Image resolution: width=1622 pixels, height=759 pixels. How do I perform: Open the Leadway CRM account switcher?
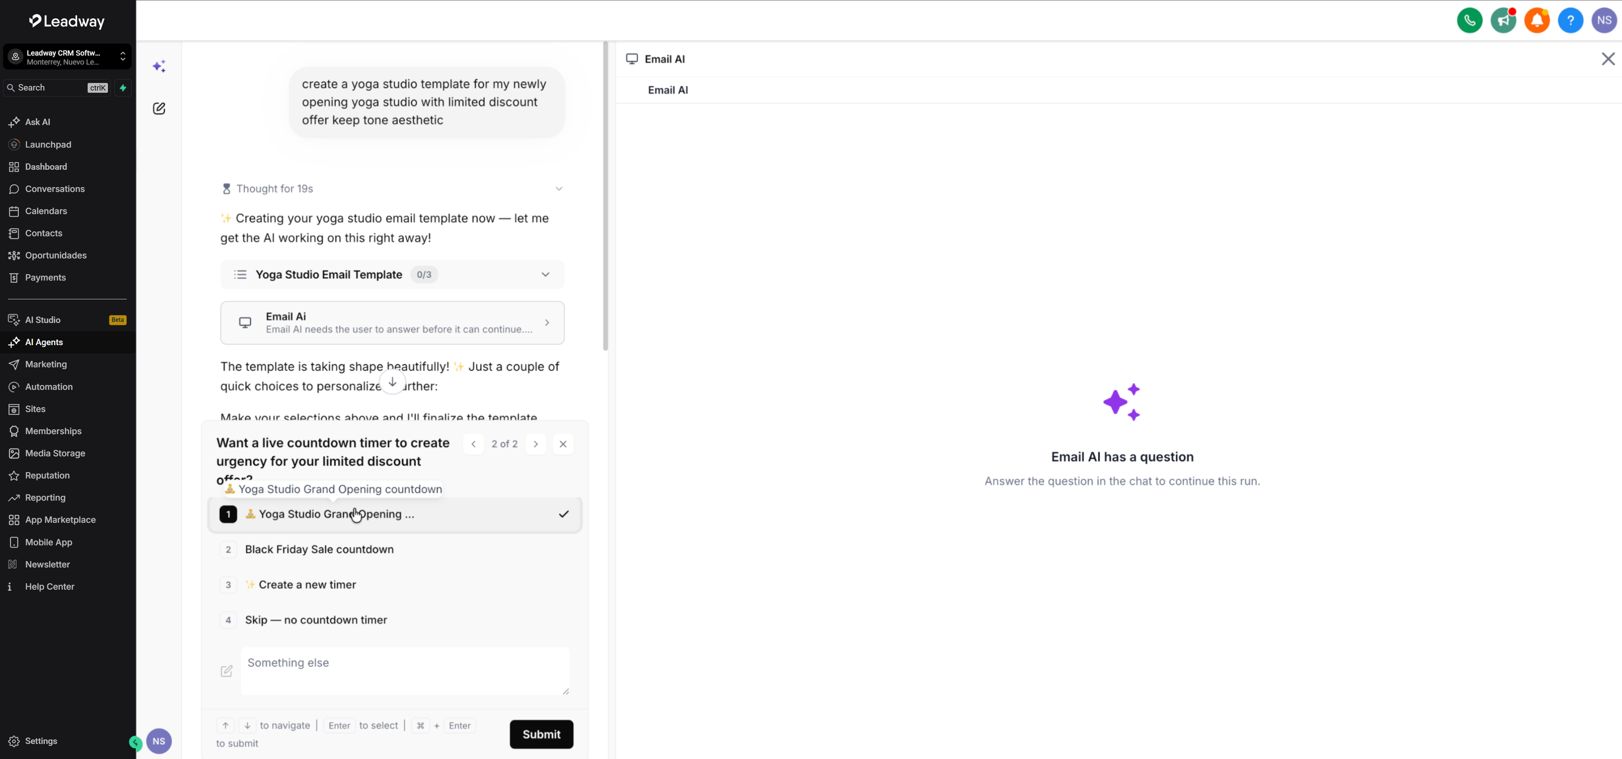68,57
